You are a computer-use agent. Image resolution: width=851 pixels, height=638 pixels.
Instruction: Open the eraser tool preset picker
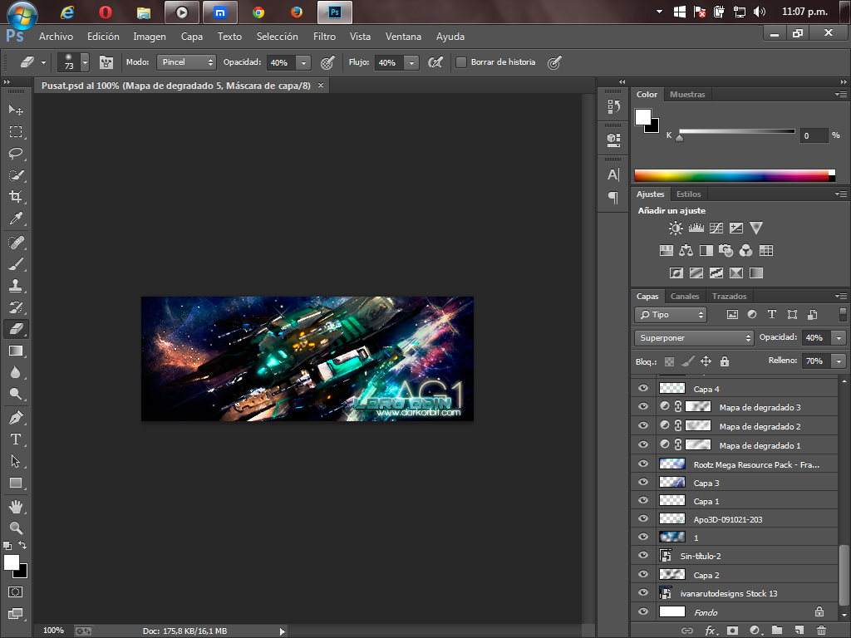coord(31,62)
